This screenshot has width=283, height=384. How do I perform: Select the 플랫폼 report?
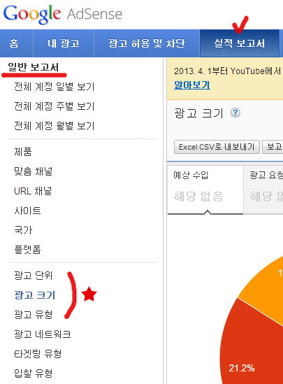[x=27, y=250]
